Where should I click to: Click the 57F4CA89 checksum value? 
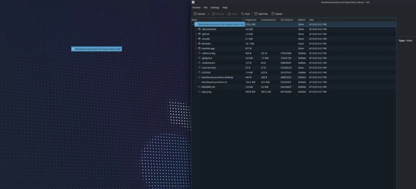(x=286, y=53)
